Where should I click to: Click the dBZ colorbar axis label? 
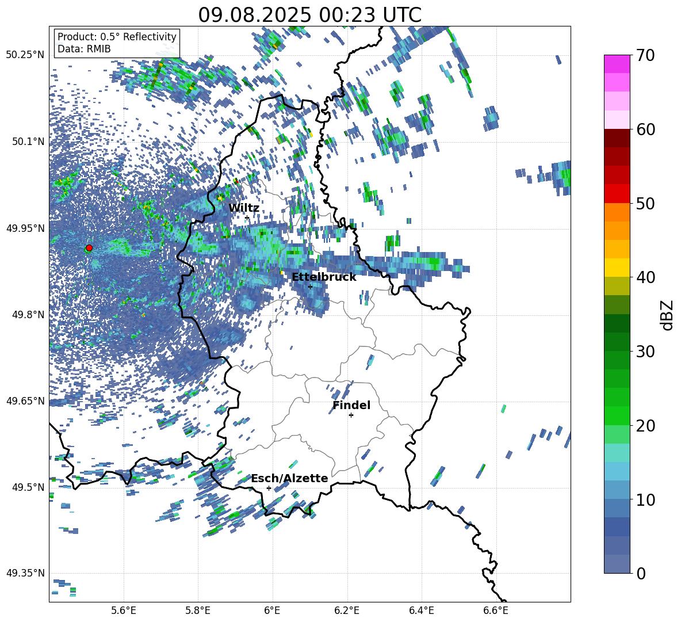point(668,315)
